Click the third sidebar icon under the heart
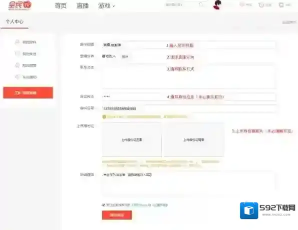 point(18,65)
